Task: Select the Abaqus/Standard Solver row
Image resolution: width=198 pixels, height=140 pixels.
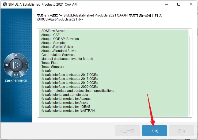Action: [59, 51]
